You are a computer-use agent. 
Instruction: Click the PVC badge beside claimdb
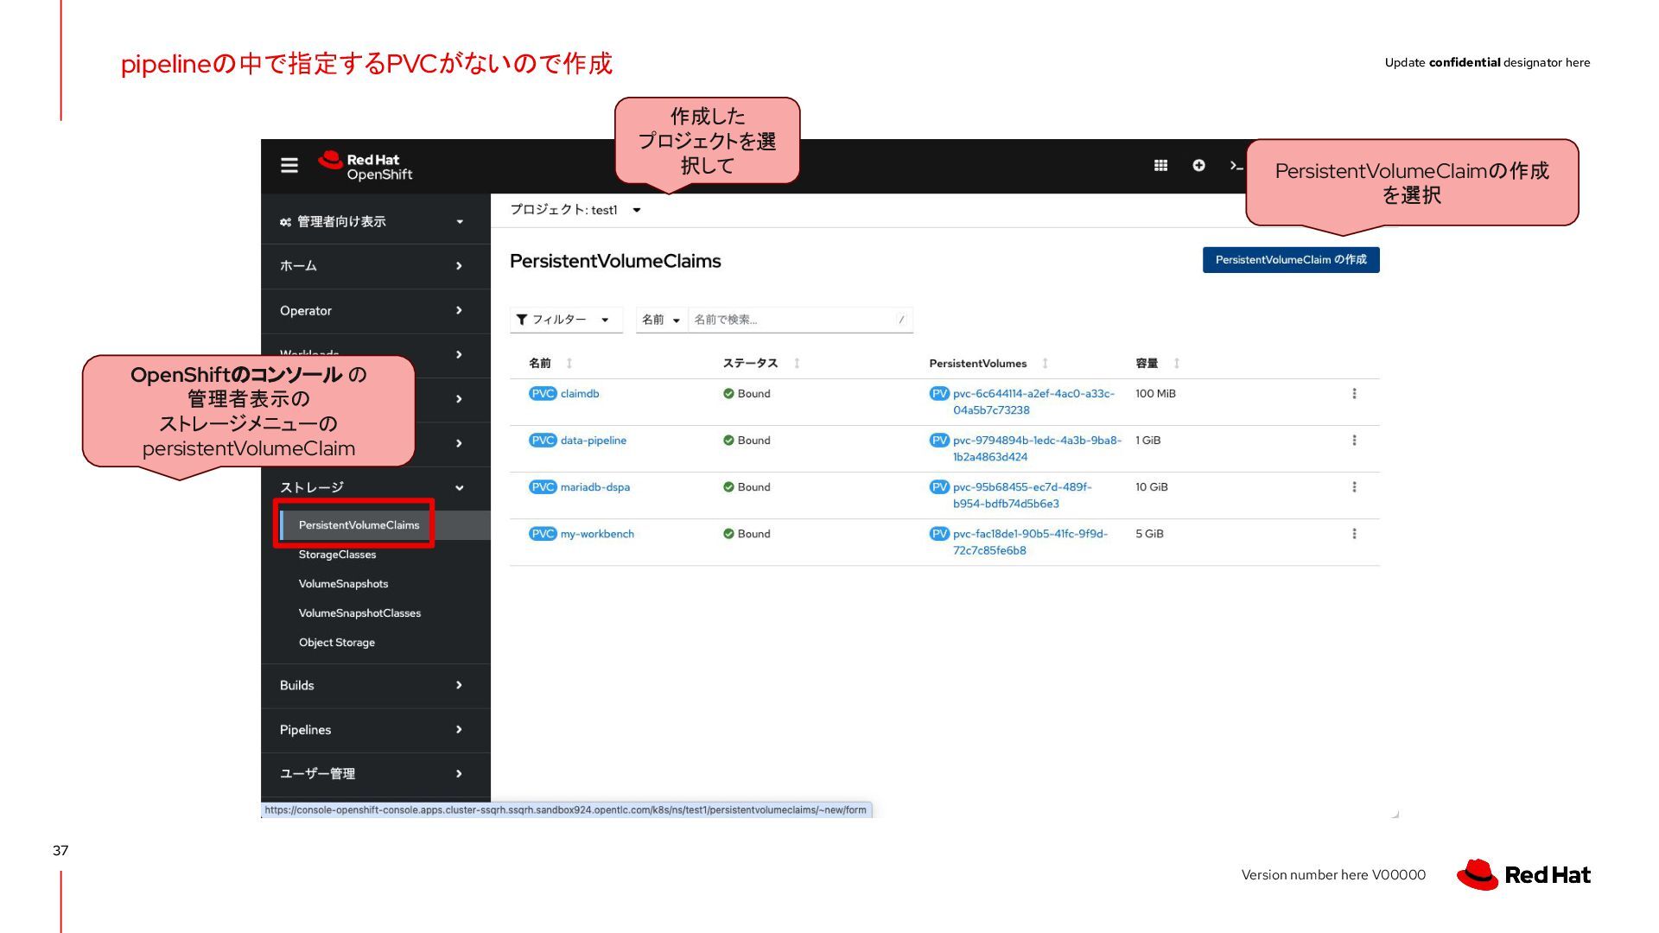(543, 394)
